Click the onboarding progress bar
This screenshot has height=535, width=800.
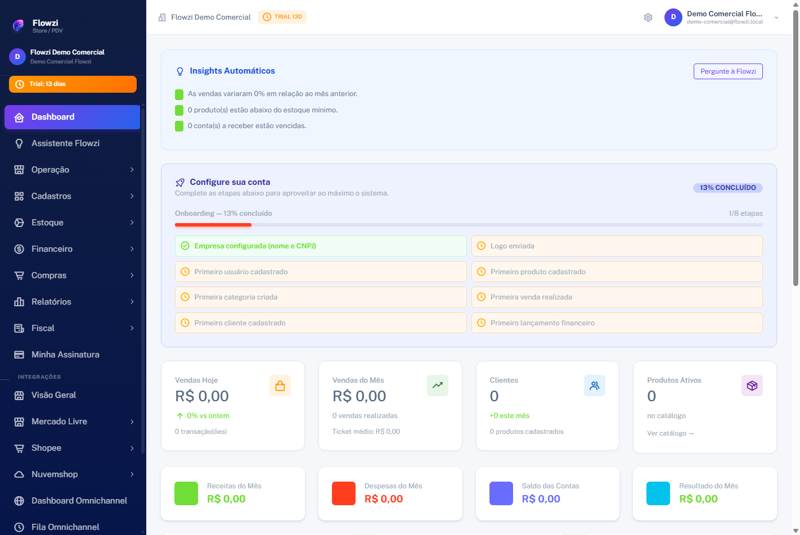point(469,225)
